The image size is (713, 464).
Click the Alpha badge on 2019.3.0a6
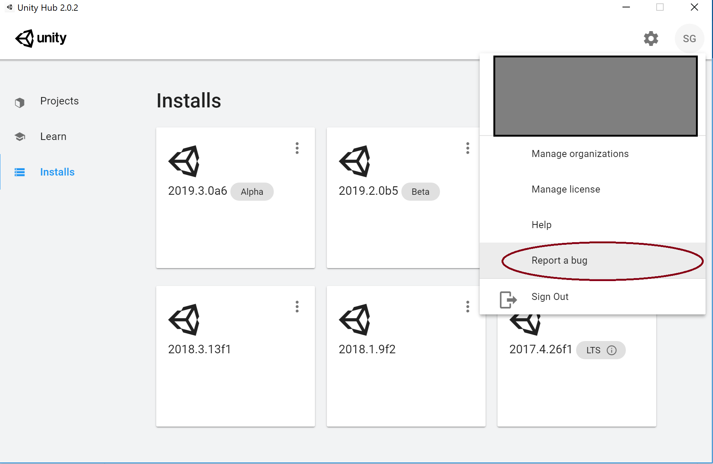click(252, 192)
